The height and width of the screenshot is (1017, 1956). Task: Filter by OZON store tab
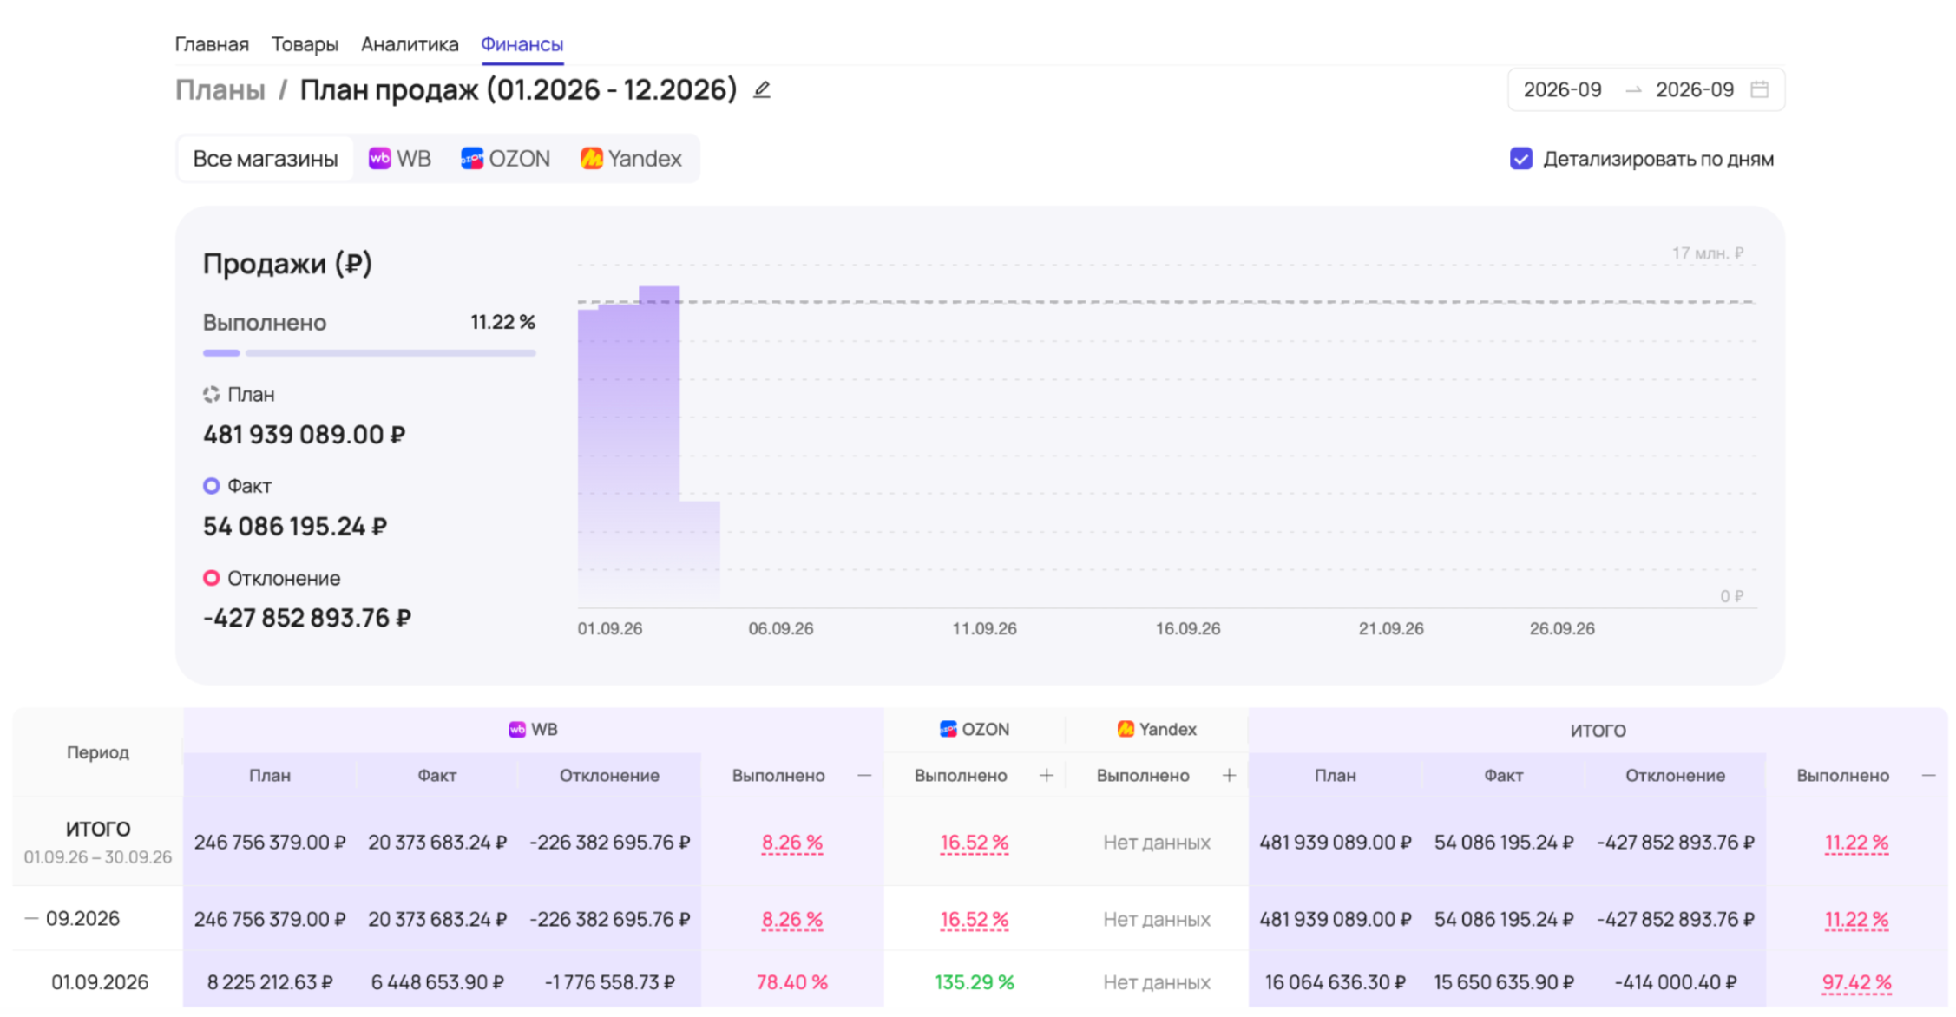(506, 159)
